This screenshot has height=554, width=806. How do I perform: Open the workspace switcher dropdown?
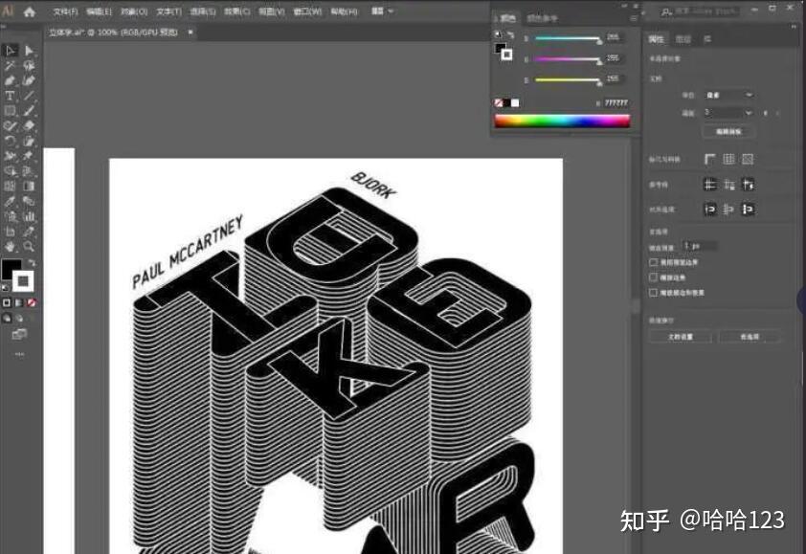tap(383, 11)
